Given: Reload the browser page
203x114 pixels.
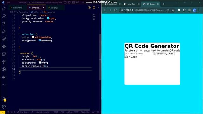Looking at the screenshot, I should [x=115, y=10].
